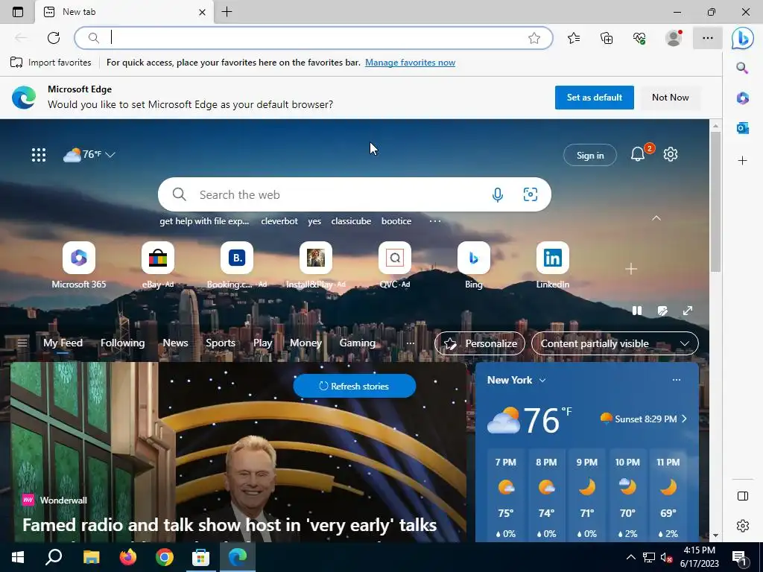Switch to the News tab
The image size is (763, 572).
pyautogui.click(x=175, y=343)
